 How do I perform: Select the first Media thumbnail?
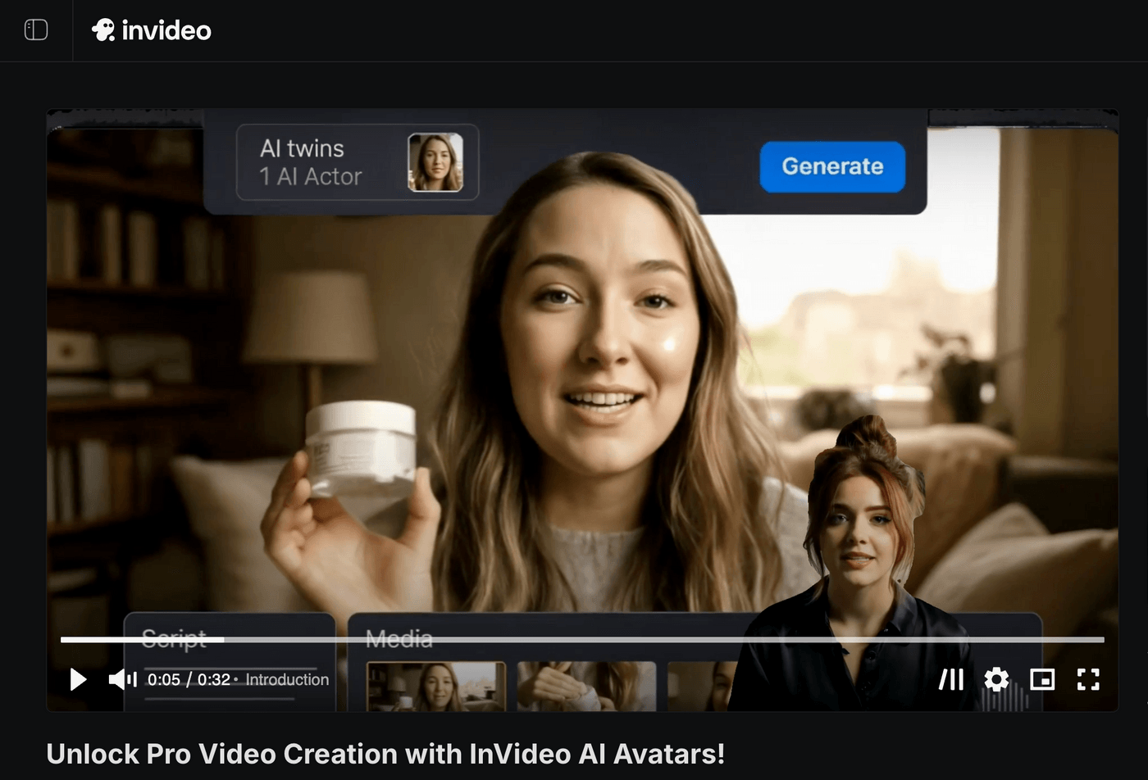click(x=435, y=687)
